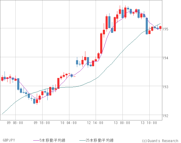
Task: Click the '10 04:00' time label
Action: 68,123
